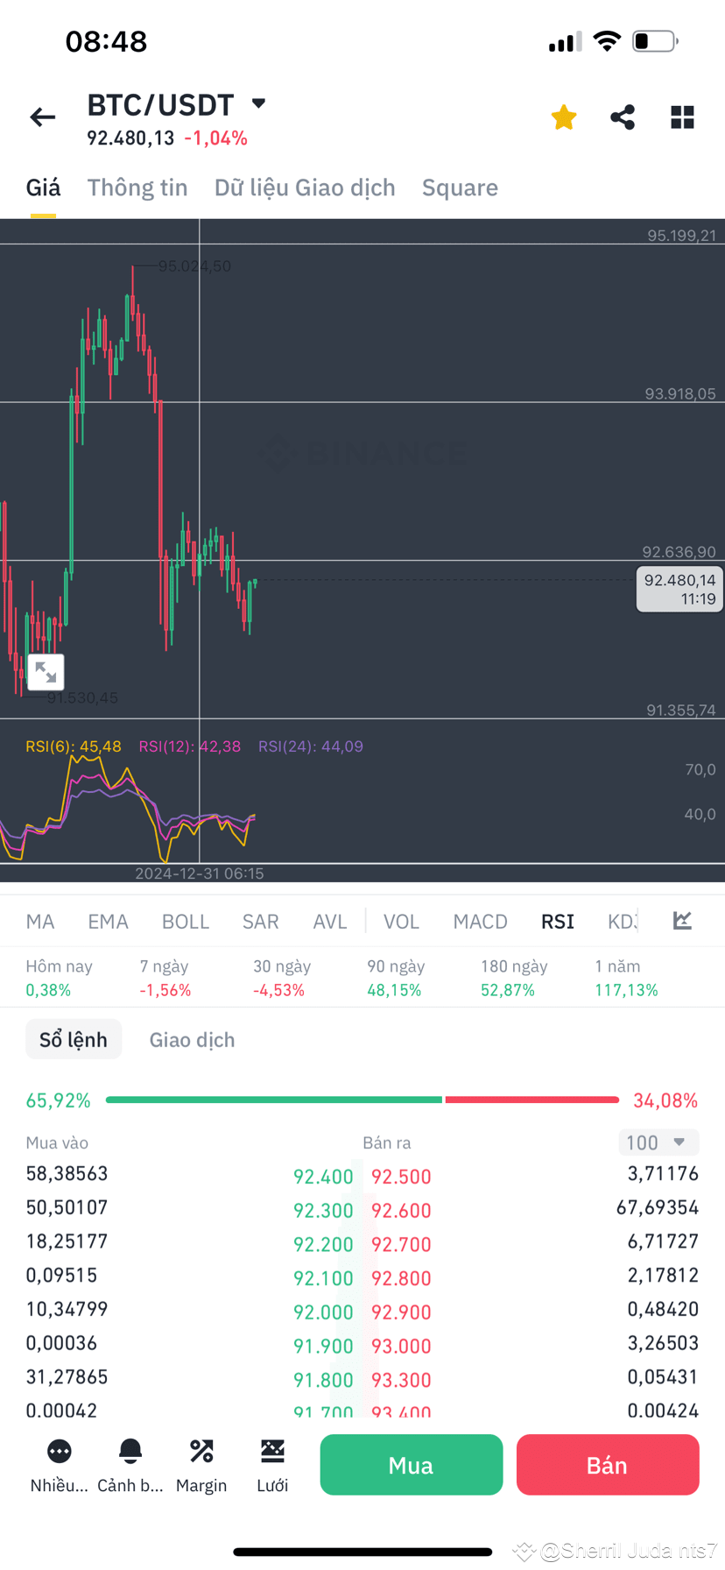
Task: Open more indicators with the chart icon
Action: [x=682, y=921]
